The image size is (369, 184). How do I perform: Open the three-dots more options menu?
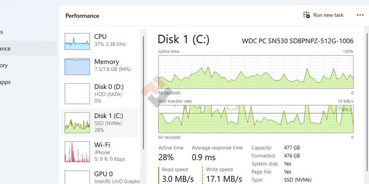click(x=360, y=15)
